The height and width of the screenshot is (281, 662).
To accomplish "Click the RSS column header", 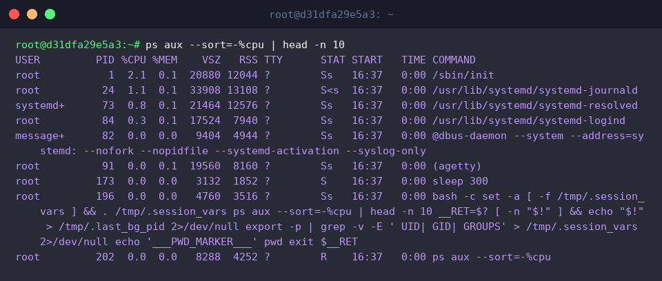I will click(x=248, y=60).
